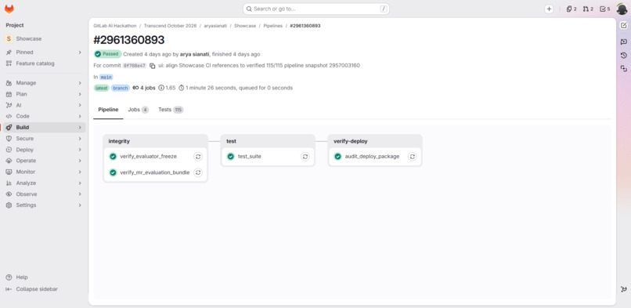Expand the Code menu in sidebar
Screen dimensions: 631x308
click(44, 116)
